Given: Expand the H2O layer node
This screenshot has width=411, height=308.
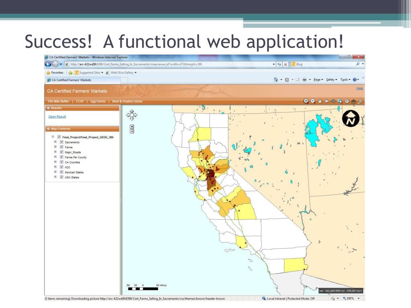Looking at the screenshot, I should (55, 166).
